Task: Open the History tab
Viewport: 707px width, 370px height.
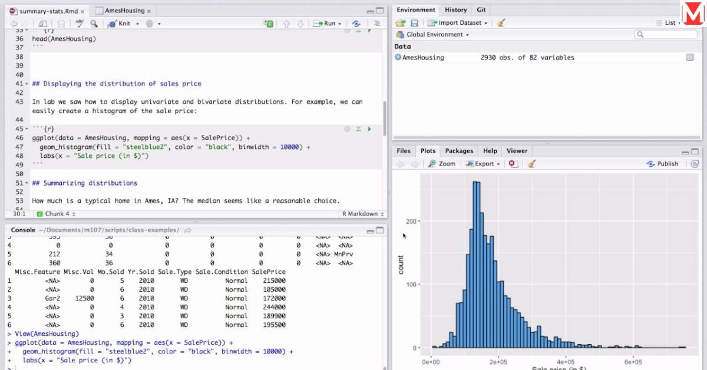Action: (x=455, y=10)
